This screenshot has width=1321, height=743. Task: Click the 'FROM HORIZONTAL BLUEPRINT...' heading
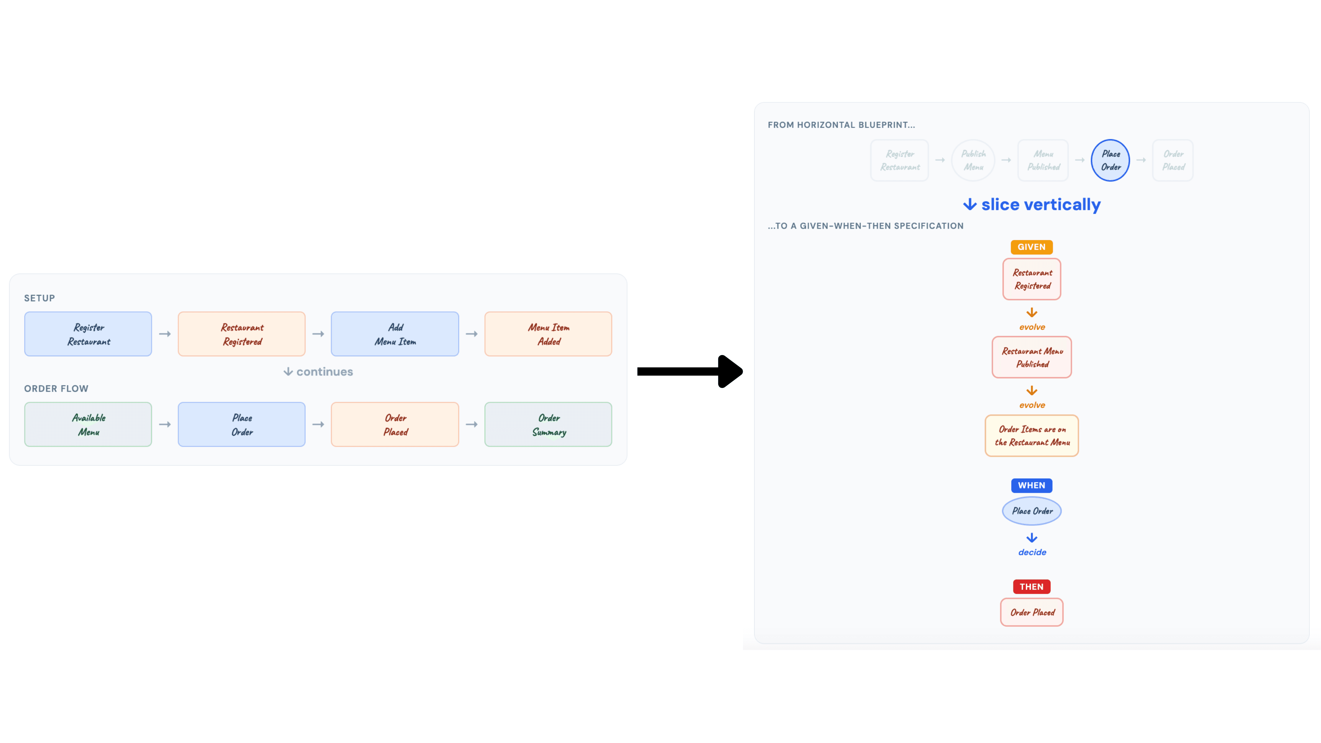841,125
